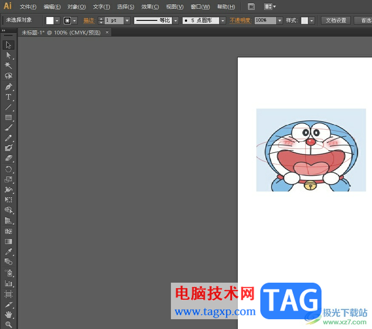Expand the stroke color dropdown arrow

click(x=74, y=21)
